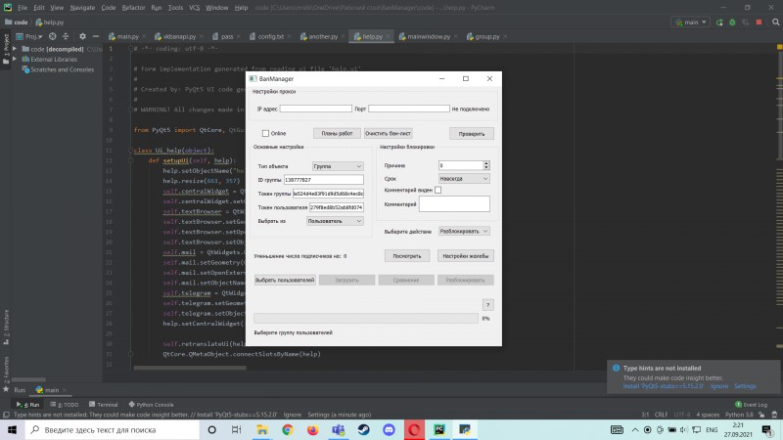Switch to the config.txt editor tab
Screen dimensions: 783x440
270,36
